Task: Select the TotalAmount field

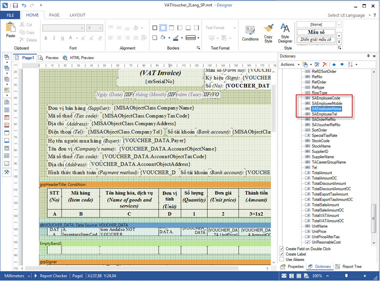Action: [x=322, y=173]
